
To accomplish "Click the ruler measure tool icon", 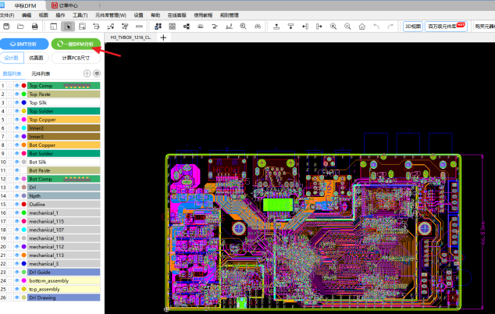I will [x=139, y=27].
